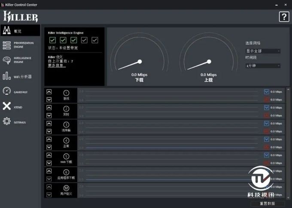
Task: Click up arrow in 应用程序下载 row
Action: click(x=49, y=171)
